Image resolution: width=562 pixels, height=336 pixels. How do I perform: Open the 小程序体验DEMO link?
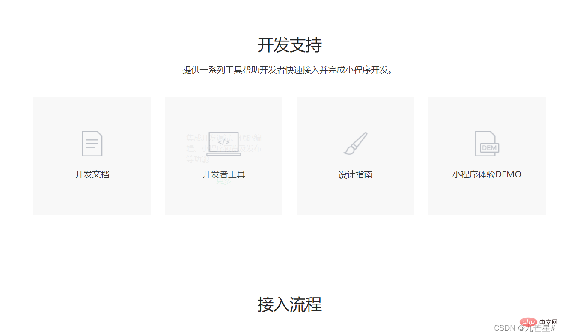pyautogui.click(x=487, y=174)
